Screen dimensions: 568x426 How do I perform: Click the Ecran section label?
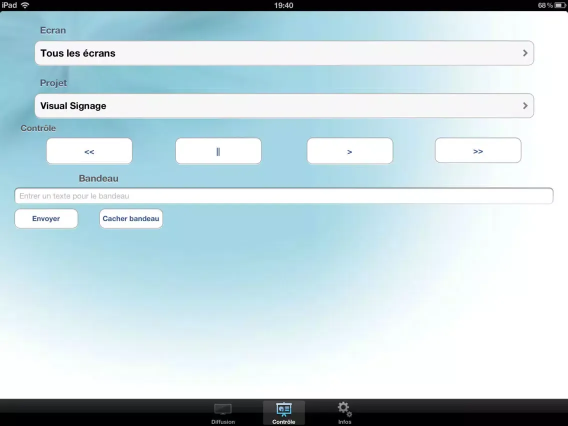tap(53, 30)
